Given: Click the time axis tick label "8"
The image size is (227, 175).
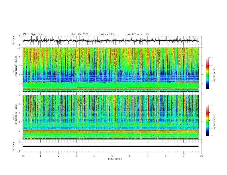Looking at the screenshot, I should pyautogui.click(x=166, y=156).
